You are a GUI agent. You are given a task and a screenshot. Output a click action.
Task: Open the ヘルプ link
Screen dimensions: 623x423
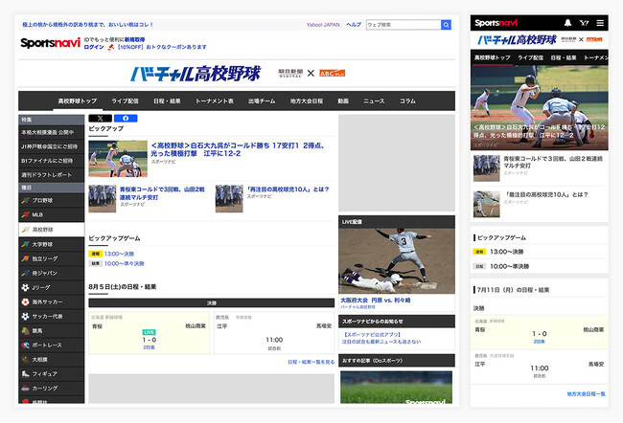(x=354, y=25)
